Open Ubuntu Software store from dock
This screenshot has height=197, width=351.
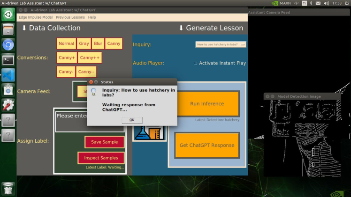[x=8, y=90]
